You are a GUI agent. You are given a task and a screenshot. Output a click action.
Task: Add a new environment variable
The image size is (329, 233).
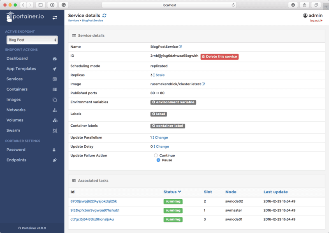pos(173,102)
